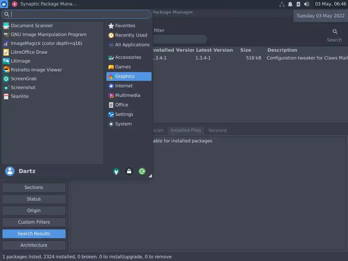Image resolution: width=348 pixels, height=261 pixels.
Task: Select the Favorites category
Action: (x=129, y=25)
